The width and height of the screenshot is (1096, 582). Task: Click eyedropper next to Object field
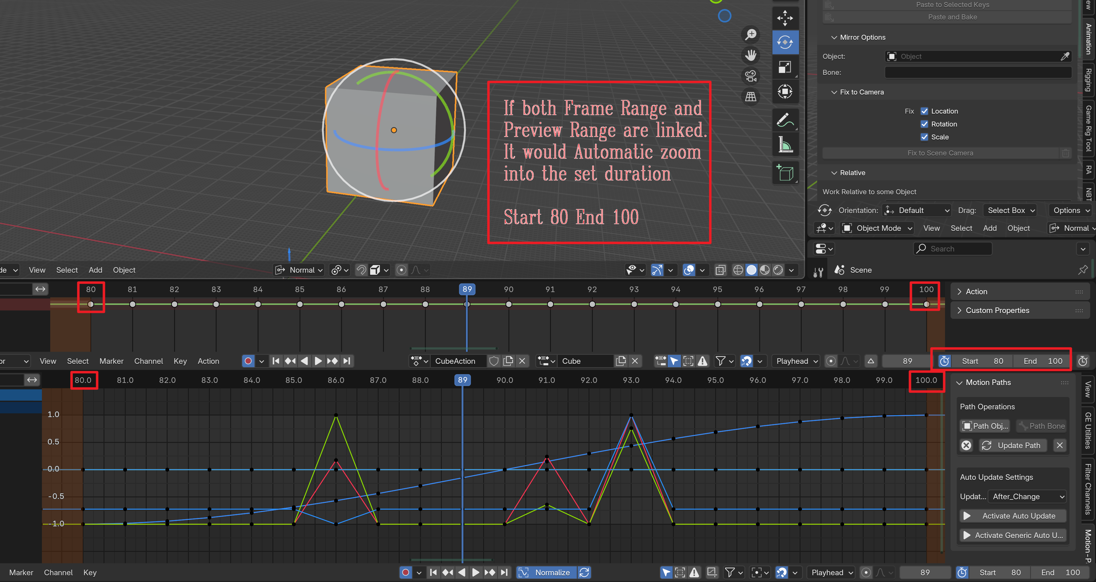click(1065, 56)
